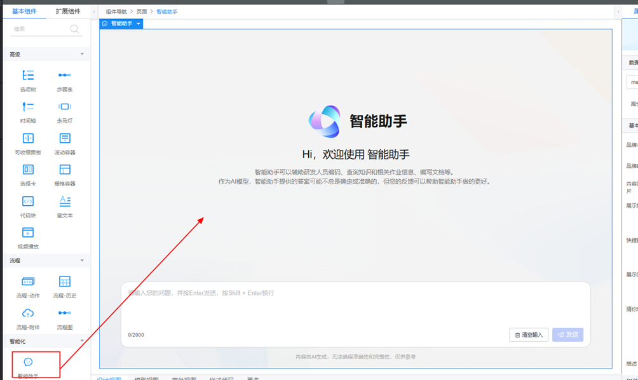Select the 可收缩面板 collapsible panel icon

click(x=28, y=139)
